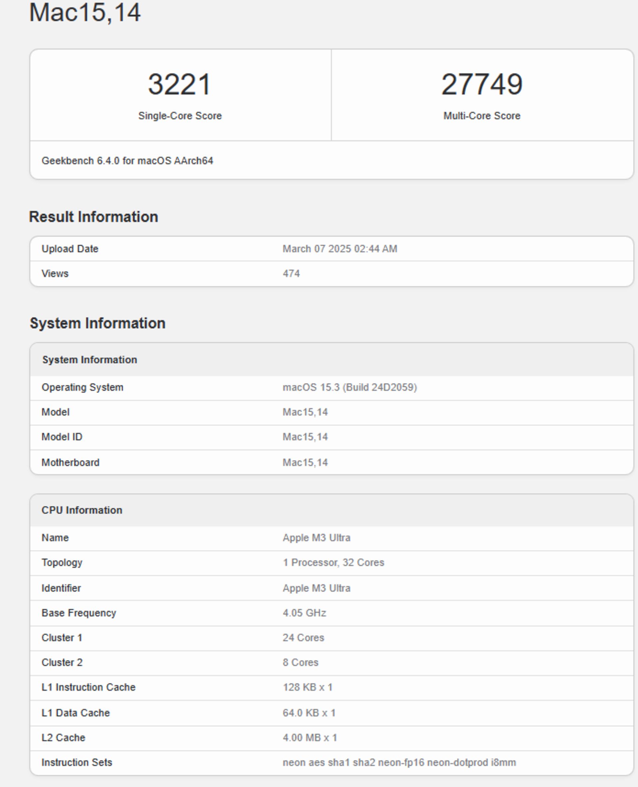Viewport: 638px width, 787px height.
Task: Click the Views label
Action: pyautogui.click(x=55, y=274)
